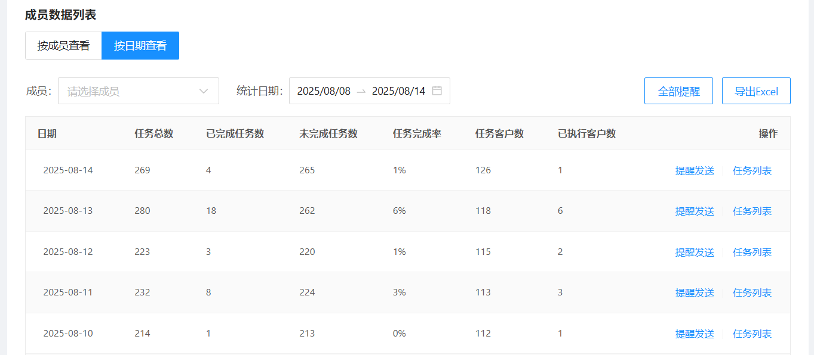Screen dimensions: 814x355
Task: Click 提醒发送 for 2025-08-14
Action: pyautogui.click(x=695, y=170)
